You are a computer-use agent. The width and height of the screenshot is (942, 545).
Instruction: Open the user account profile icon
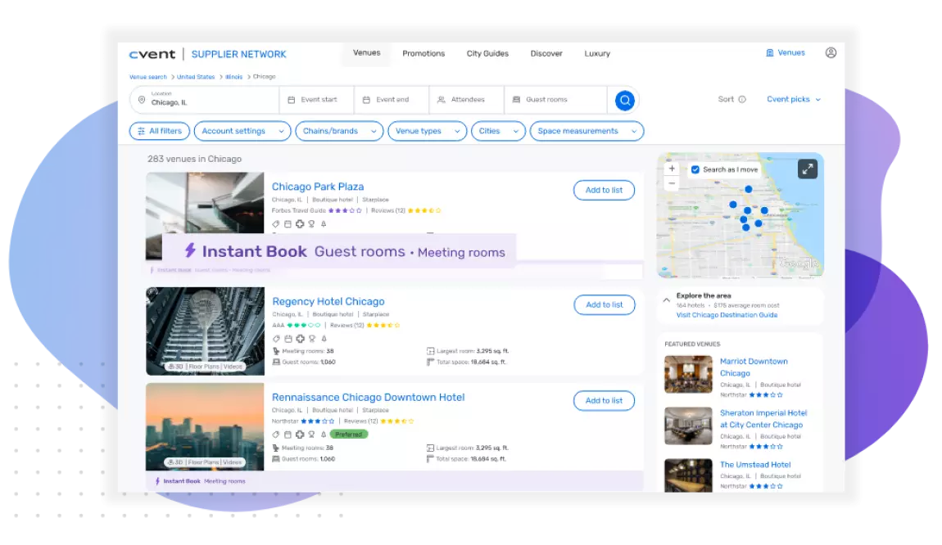(x=831, y=53)
